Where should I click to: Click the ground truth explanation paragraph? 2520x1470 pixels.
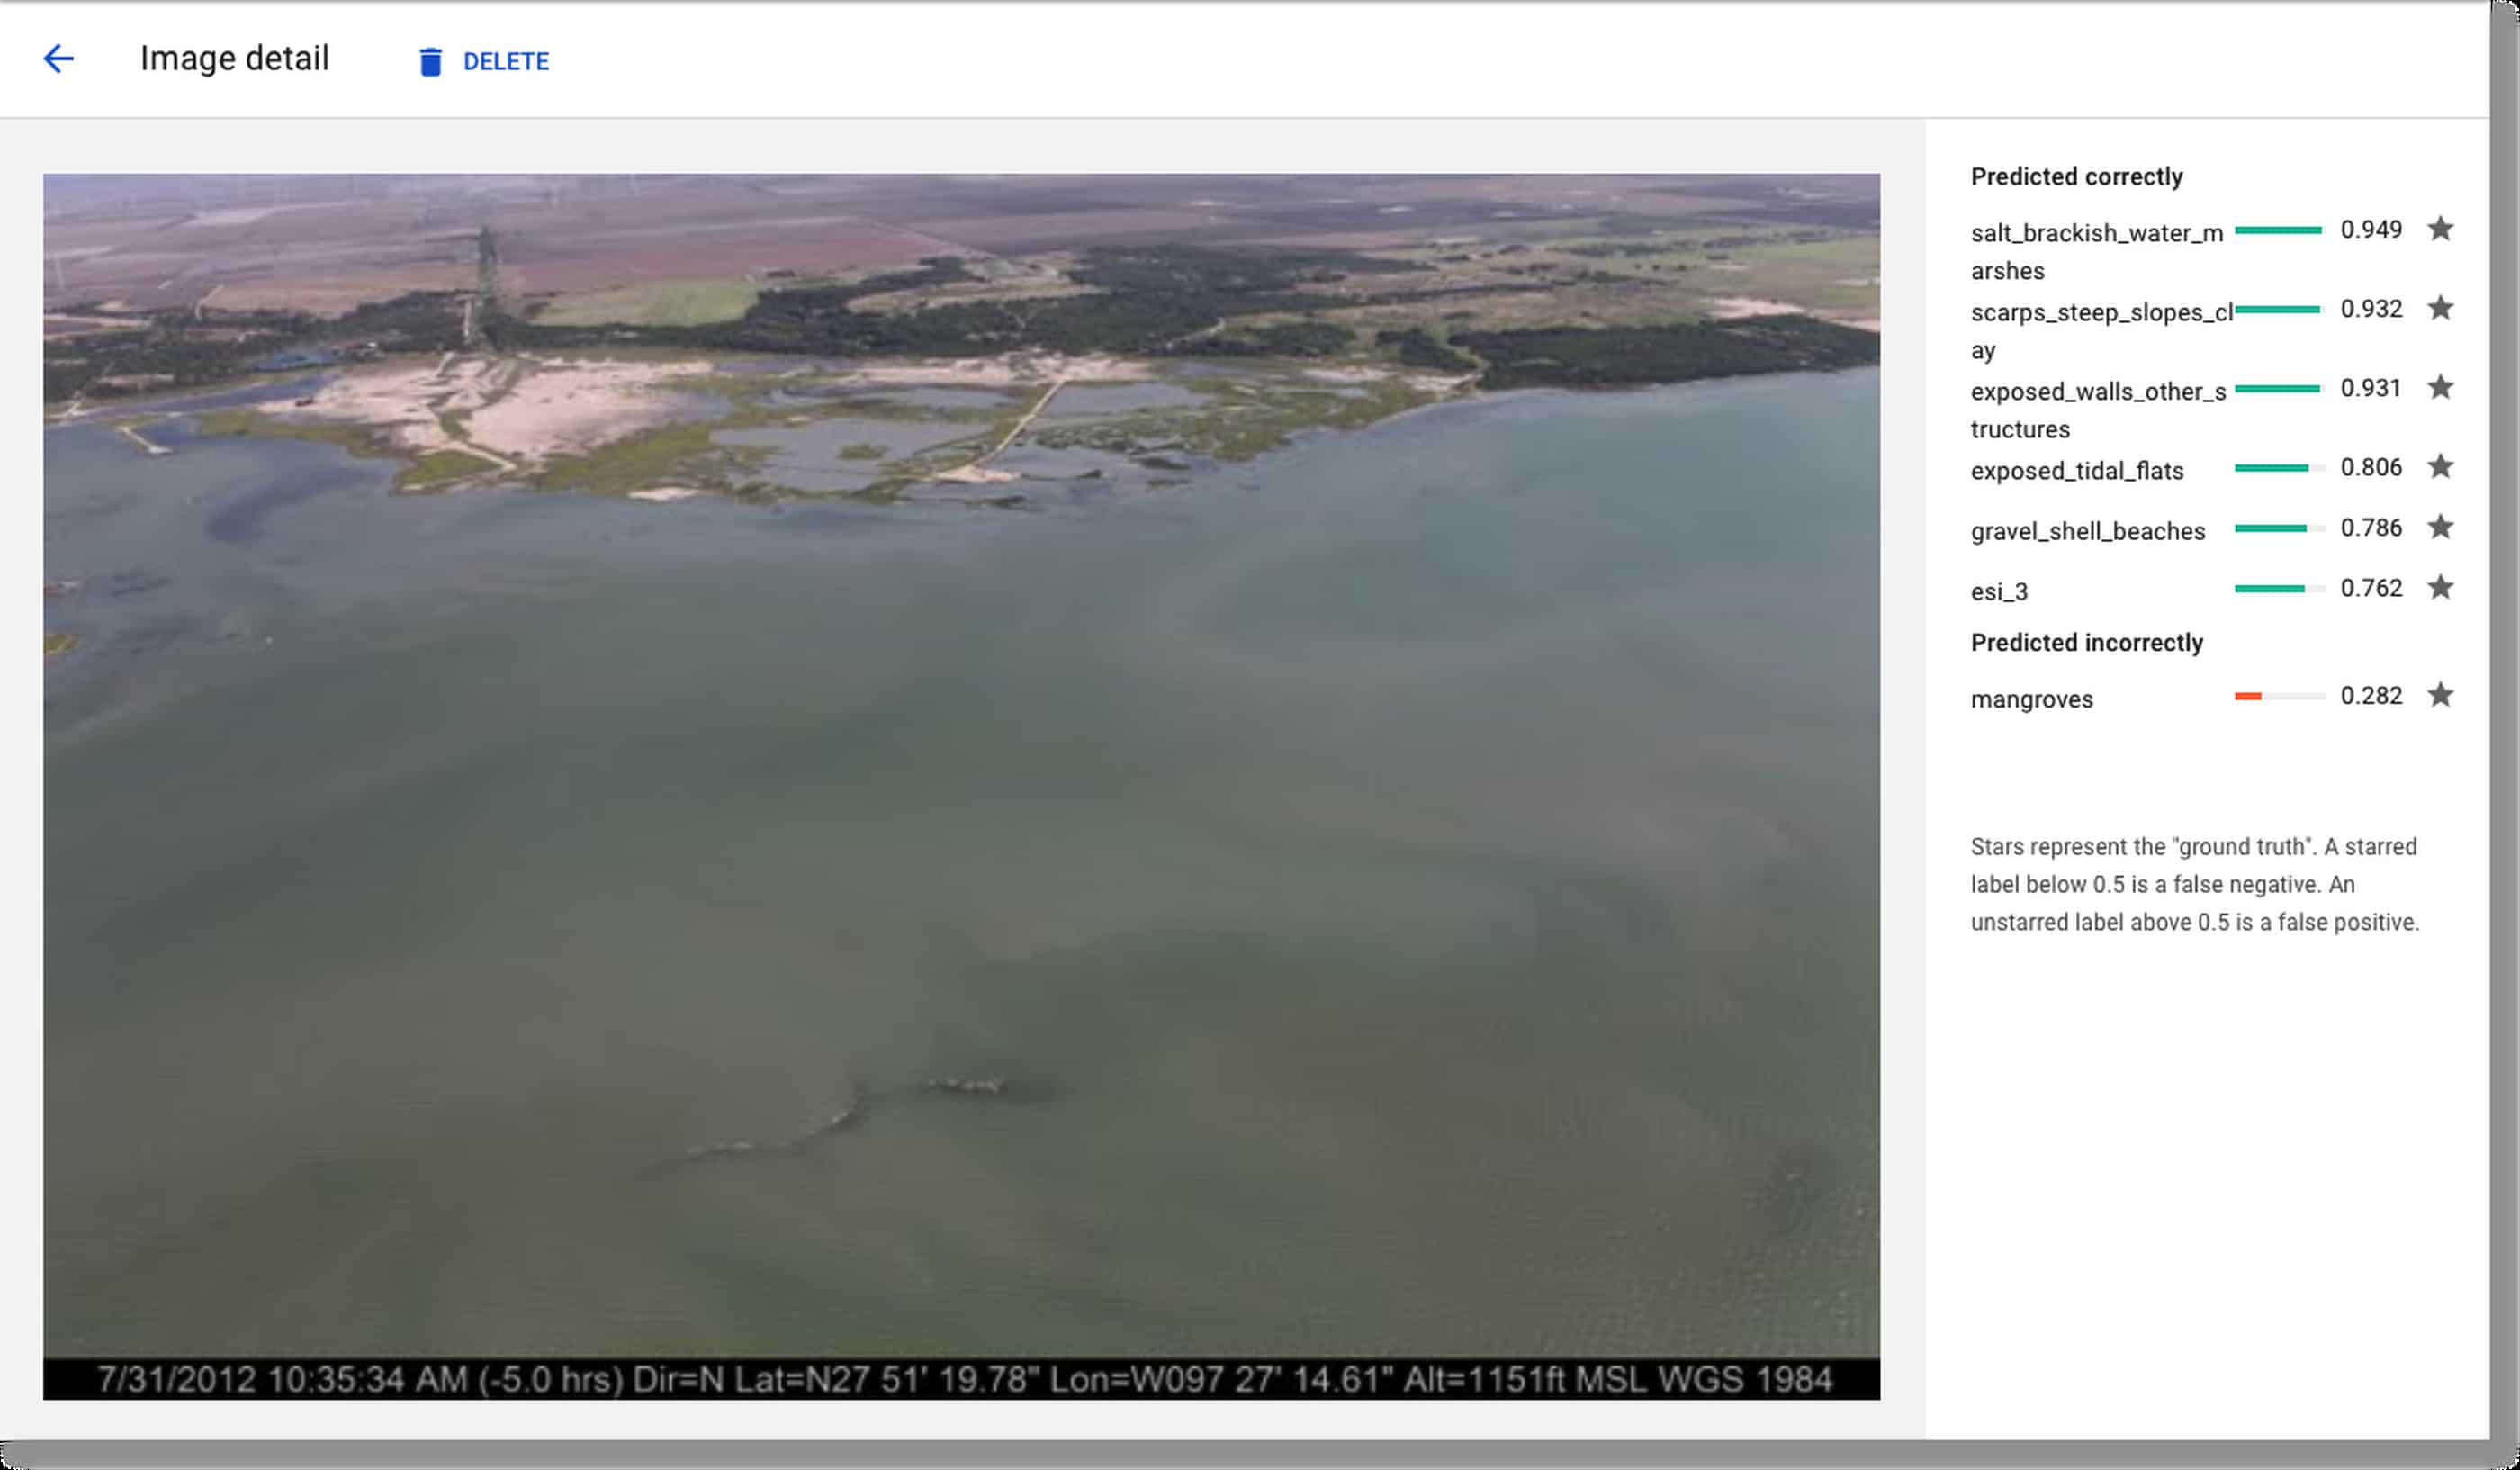pyautogui.click(x=2195, y=884)
